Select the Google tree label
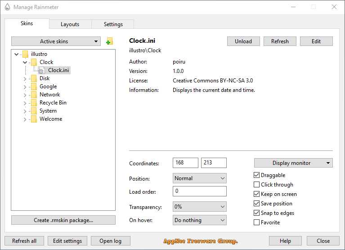Image resolution: width=345 pixels, height=250 pixels. point(48,86)
